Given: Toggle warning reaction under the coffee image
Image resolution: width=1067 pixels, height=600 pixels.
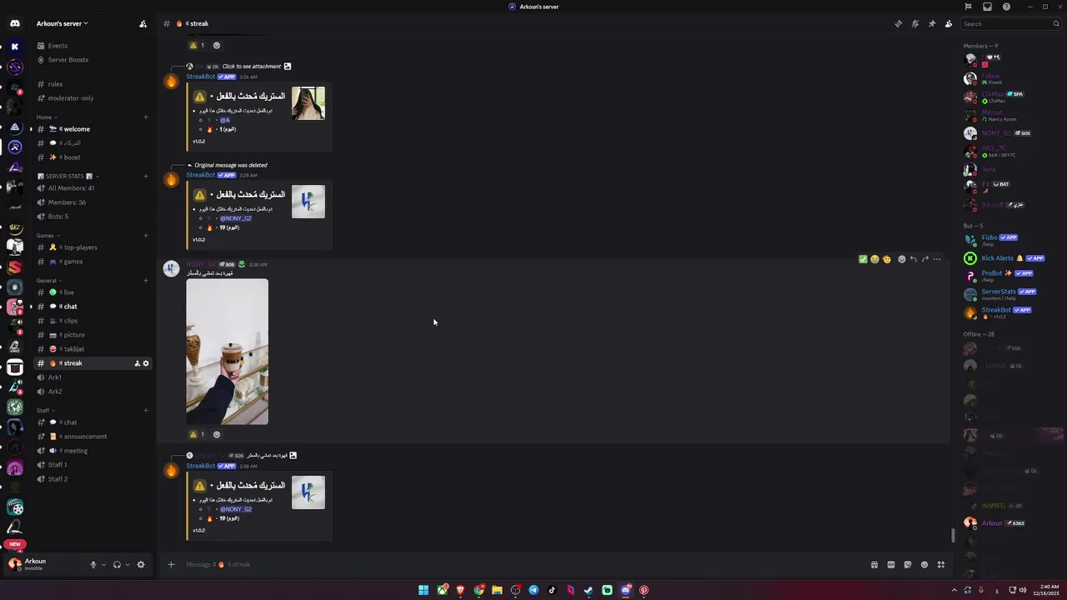Looking at the screenshot, I should [x=197, y=434].
